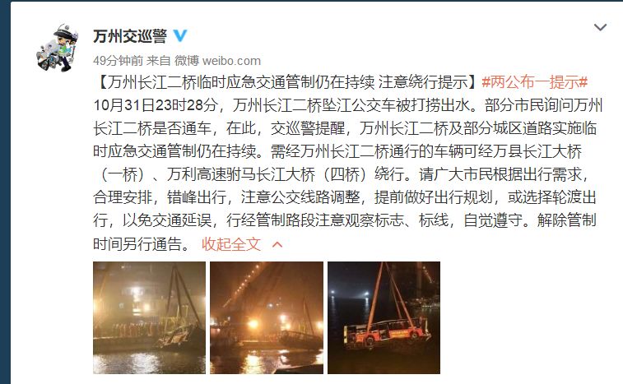The width and height of the screenshot is (623, 384).
Task: Open the 49分钟前 timestamp link
Action: pyautogui.click(x=118, y=61)
